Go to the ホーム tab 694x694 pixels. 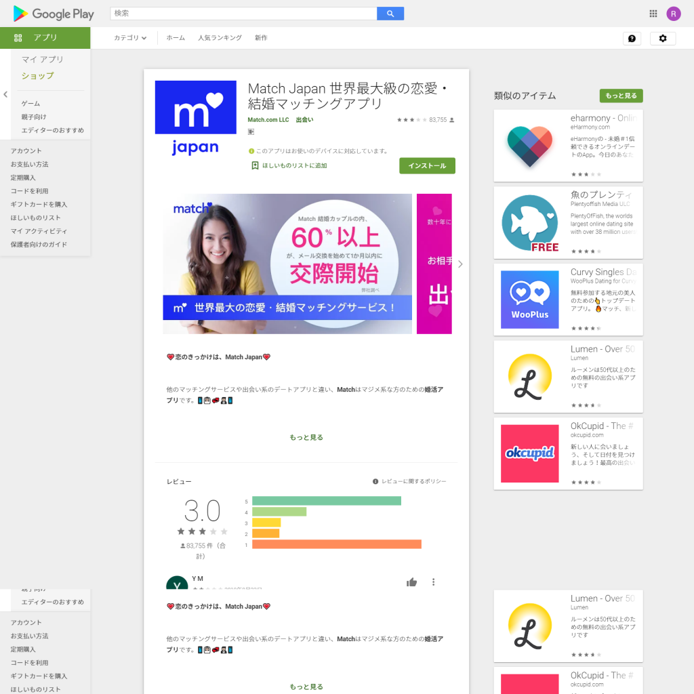tap(176, 38)
